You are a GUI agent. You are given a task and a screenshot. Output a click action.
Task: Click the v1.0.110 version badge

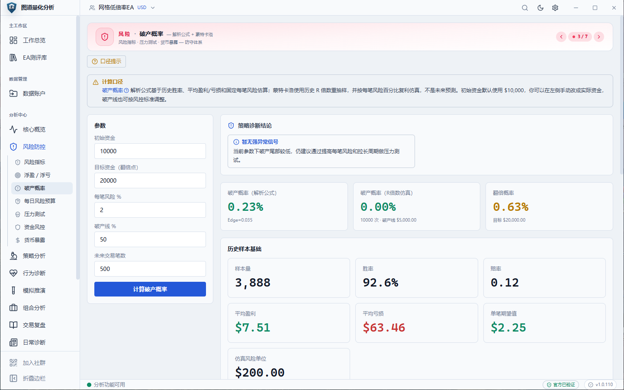[x=601, y=384]
